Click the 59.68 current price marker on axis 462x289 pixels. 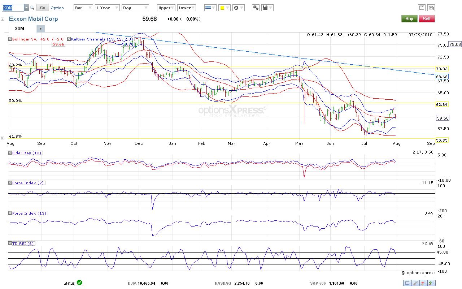(x=443, y=118)
